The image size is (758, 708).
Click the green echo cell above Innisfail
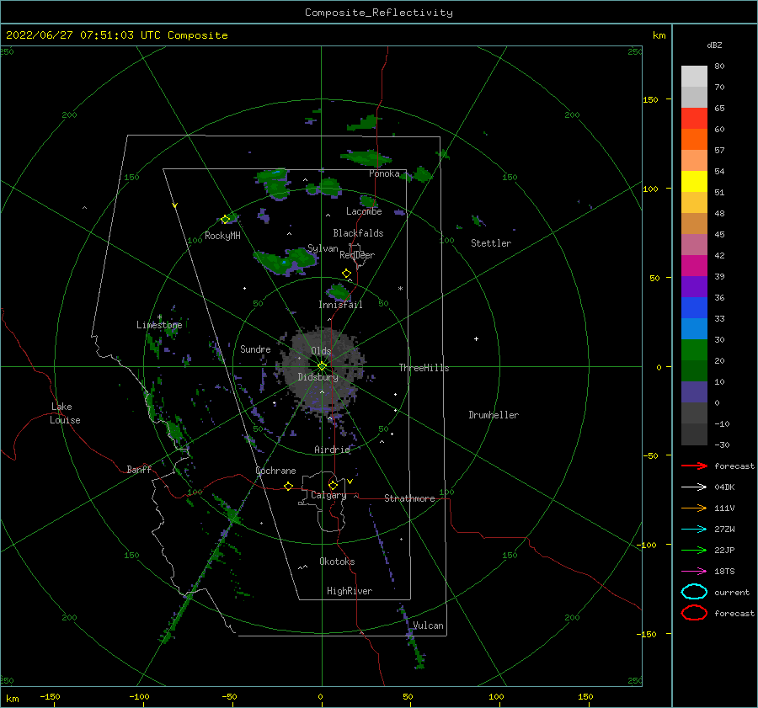pyautogui.click(x=338, y=292)
